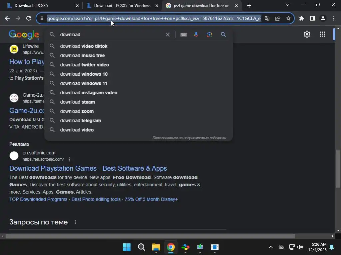The height and width of the screenshot is (255, 341).
Task: Select suggestion download twitter video
Action: [139, 65]
